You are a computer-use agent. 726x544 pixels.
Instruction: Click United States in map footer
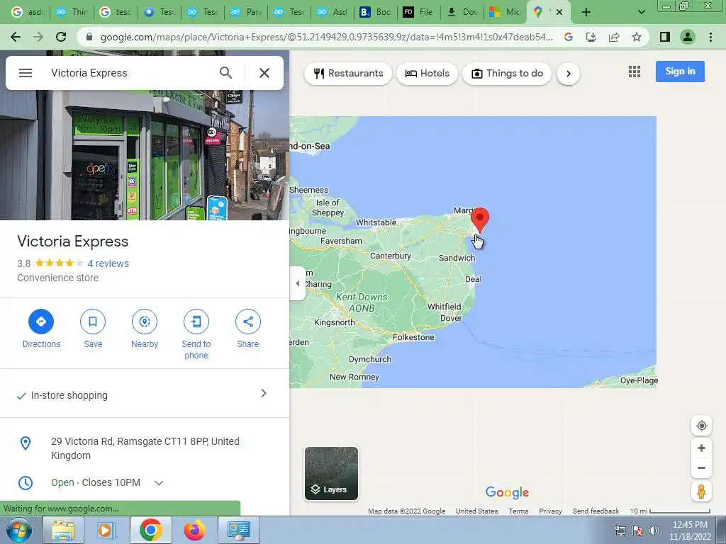pyautogui.click(x=476, y=511)
